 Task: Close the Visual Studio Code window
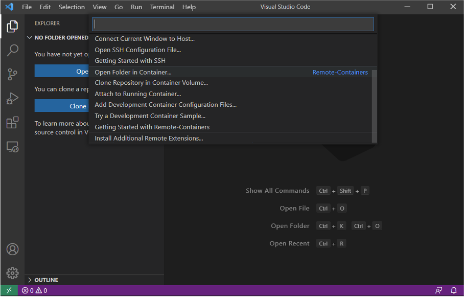coord(453,7)
